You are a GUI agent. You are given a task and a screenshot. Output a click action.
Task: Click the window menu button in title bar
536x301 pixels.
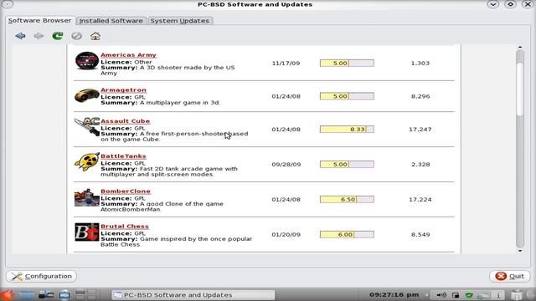[8, 4]
